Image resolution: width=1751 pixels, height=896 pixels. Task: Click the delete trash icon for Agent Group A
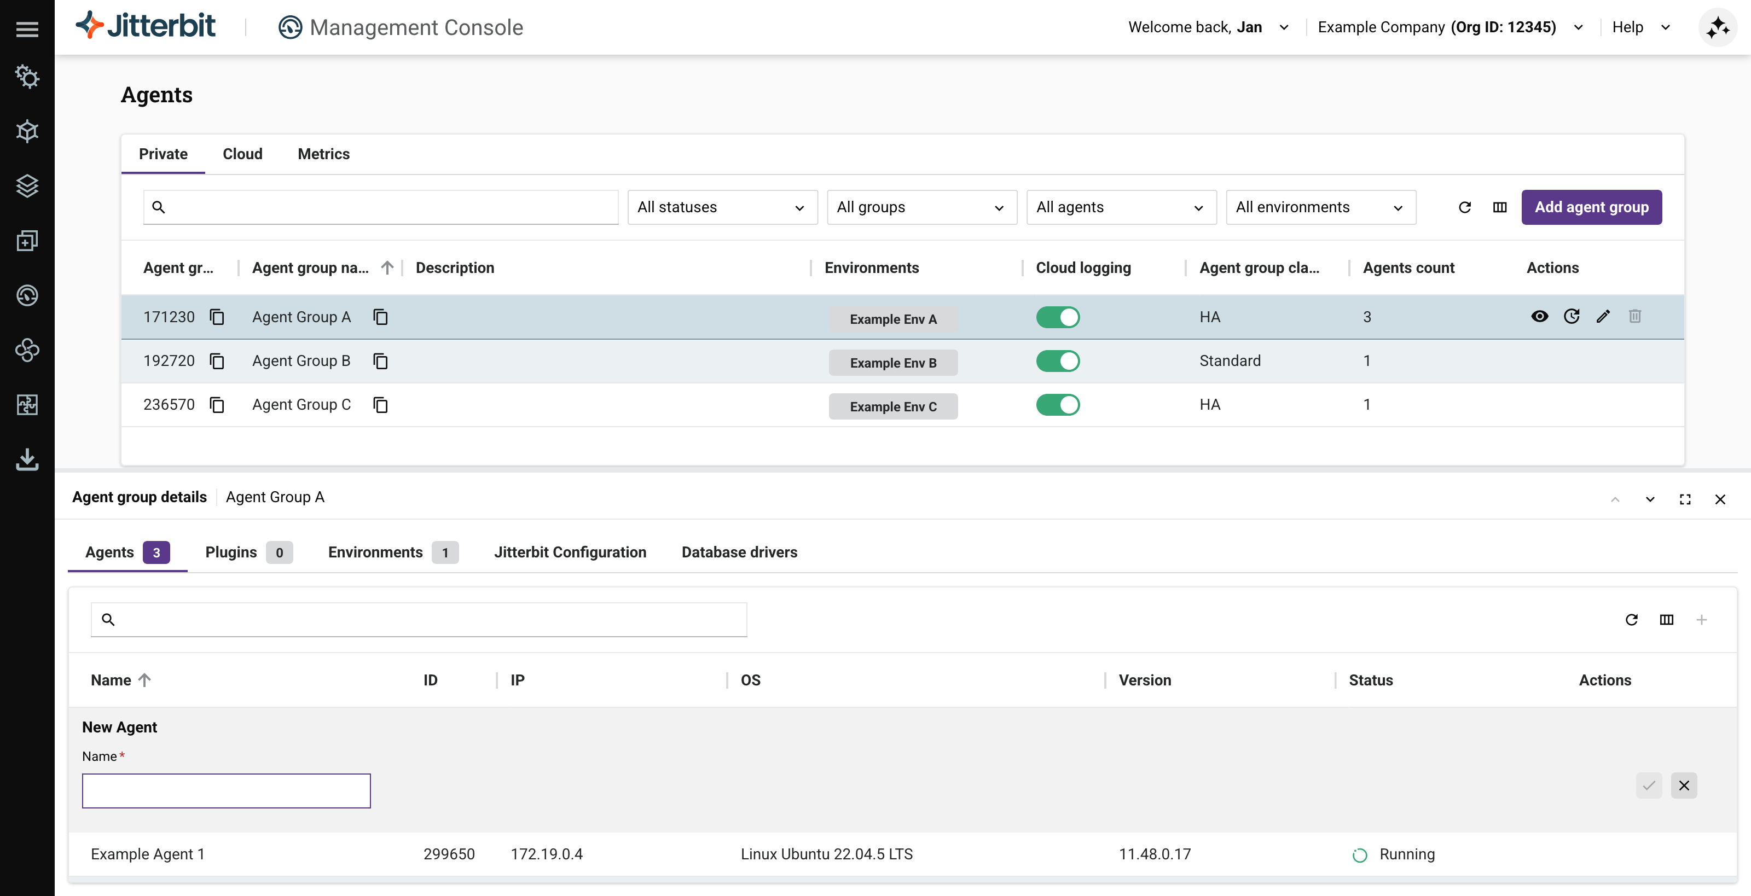(1635, 317)
